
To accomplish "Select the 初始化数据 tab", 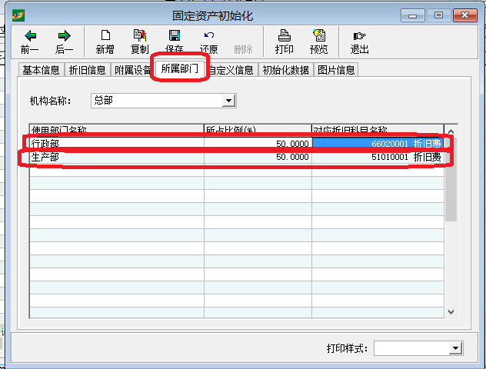I will (x=285, y=71).
